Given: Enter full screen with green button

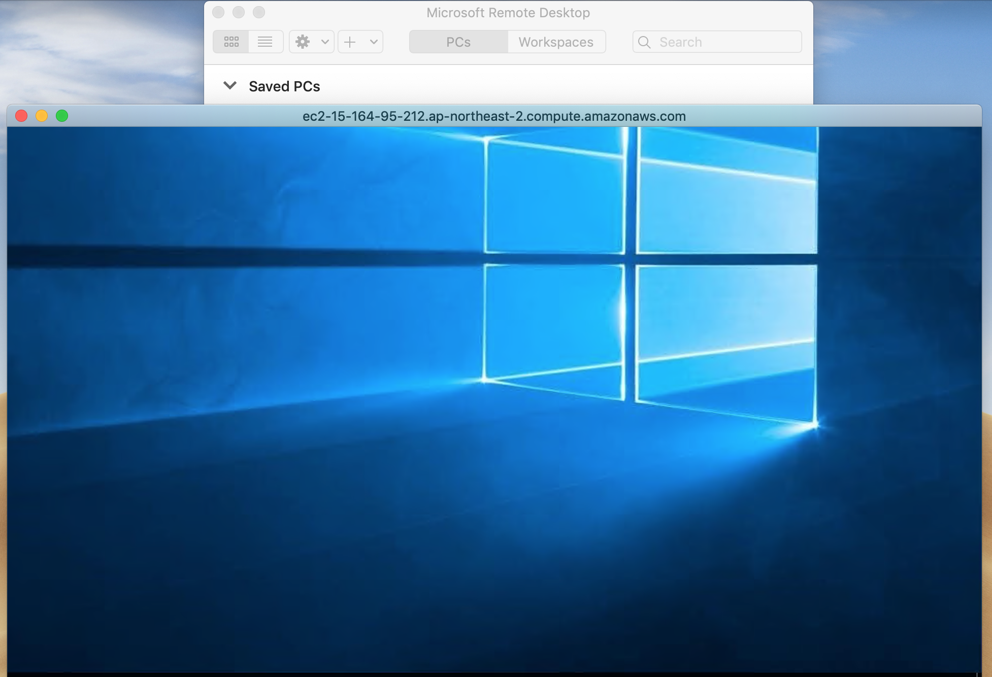Looking at the screenshot, I should 62,116.
